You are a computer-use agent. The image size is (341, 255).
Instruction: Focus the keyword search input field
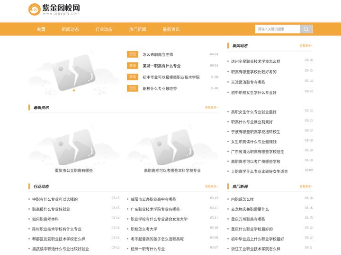[278, 29]
